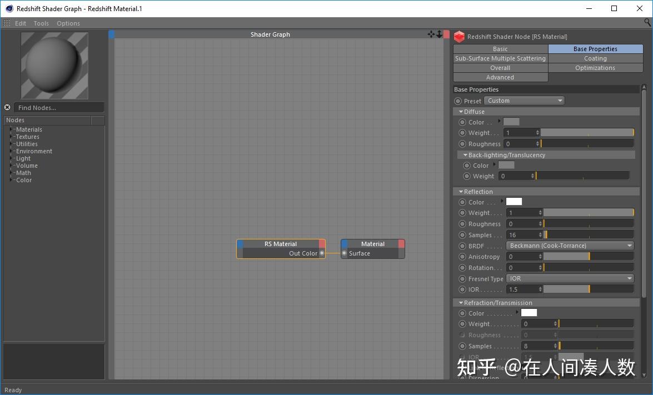This screenshot has width=653, height=395.
Task: Click the red Redshift cube icon in node panel
Action: click(x=458, y=37)
